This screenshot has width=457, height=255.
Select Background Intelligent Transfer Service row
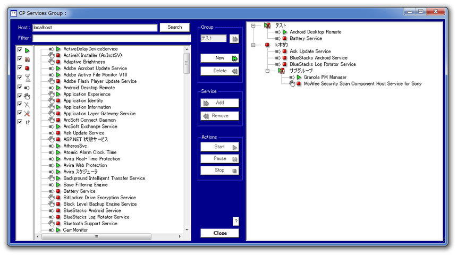pyautogui.click(x=104, y=178)
